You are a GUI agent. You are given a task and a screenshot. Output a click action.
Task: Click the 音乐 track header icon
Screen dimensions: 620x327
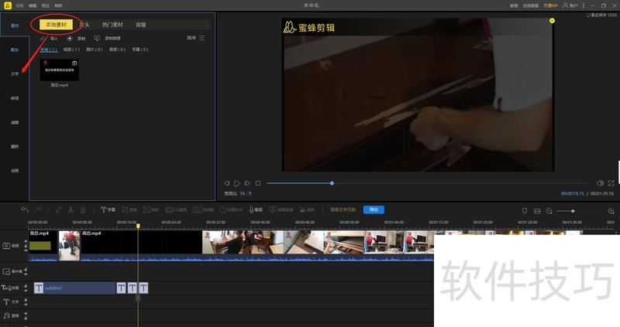(x=6, y=315)
